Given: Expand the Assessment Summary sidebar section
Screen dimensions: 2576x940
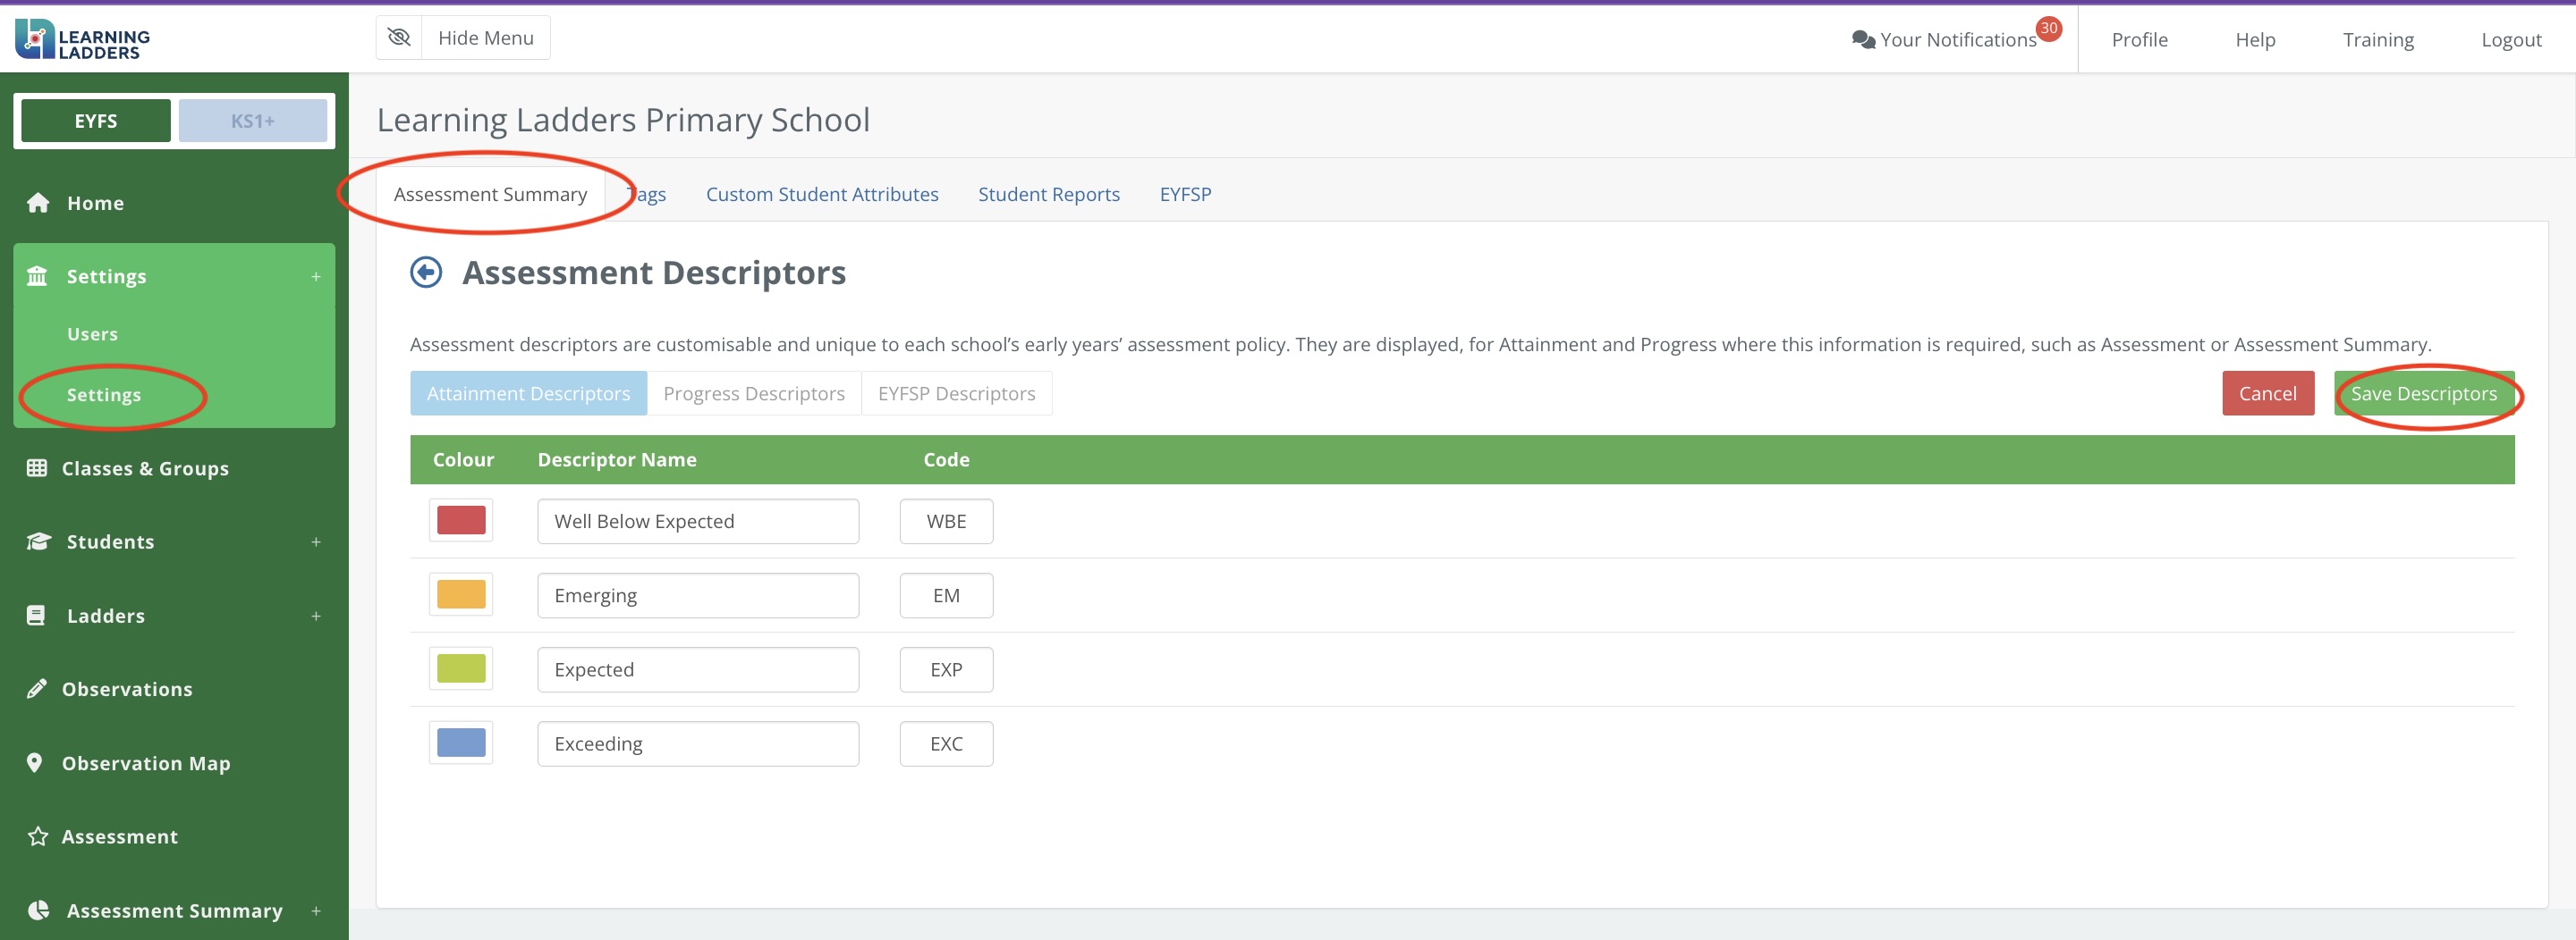Looking at the screenshot, I should coord(316,910).
